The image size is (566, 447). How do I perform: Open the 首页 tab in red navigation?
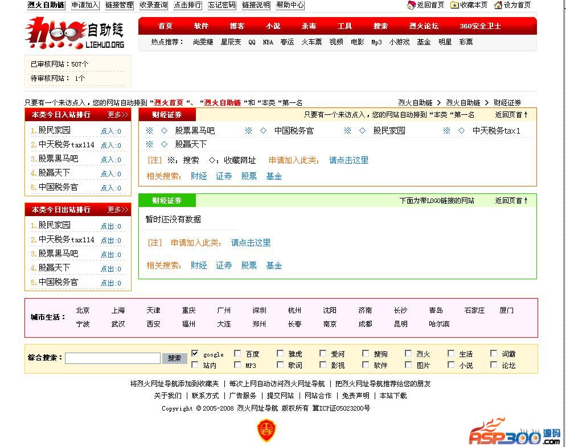coord(165,26)
